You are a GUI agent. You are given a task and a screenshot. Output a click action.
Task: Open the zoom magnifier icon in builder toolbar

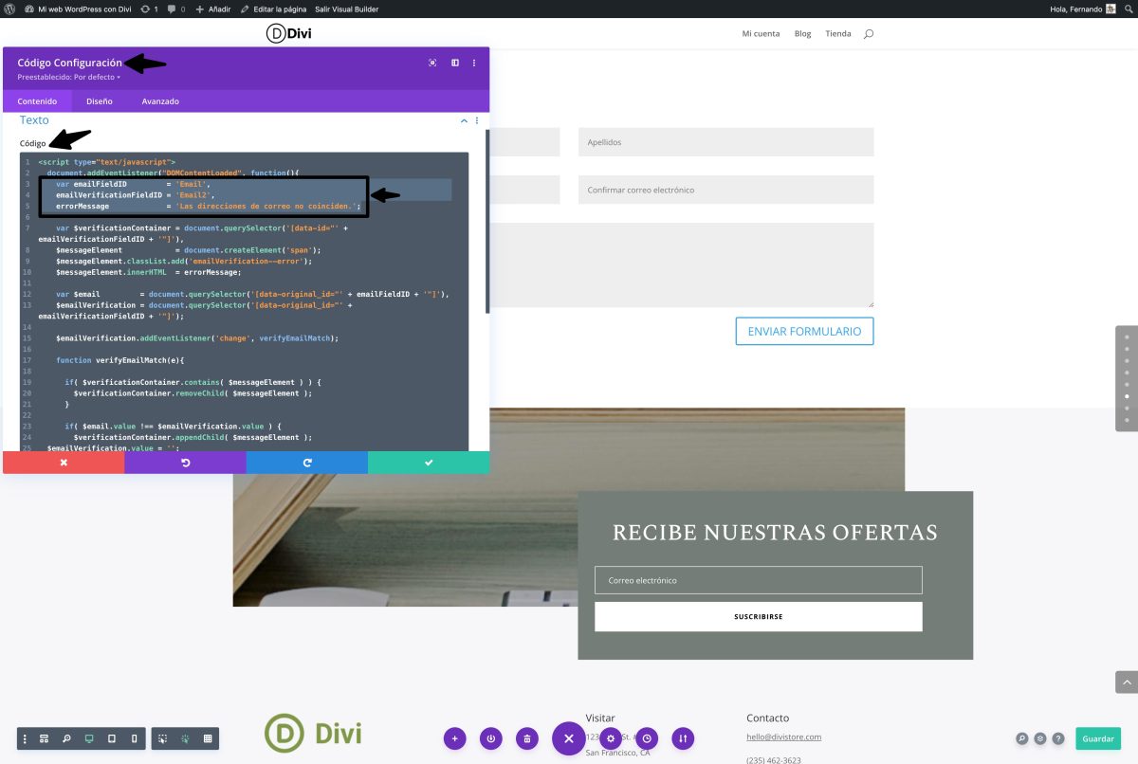coord(66,738)
